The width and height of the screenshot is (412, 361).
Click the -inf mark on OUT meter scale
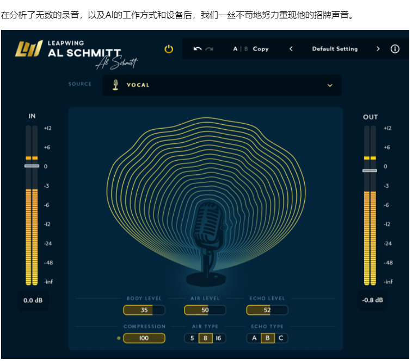click(x=388, y=282)
